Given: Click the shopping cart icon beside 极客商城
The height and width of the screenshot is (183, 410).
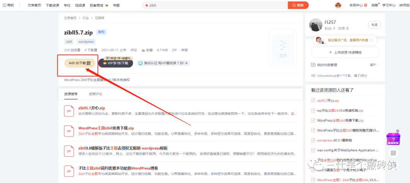Looking at the screenshot, I should pos(106,5).
